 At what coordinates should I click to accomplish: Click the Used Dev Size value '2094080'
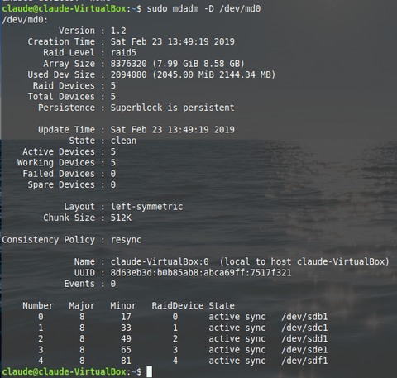pyautogui.click(x=128, y=74)
